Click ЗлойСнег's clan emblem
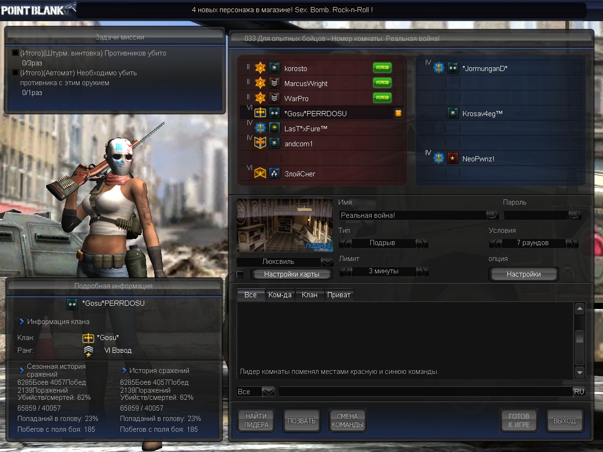 coord(261,173)
